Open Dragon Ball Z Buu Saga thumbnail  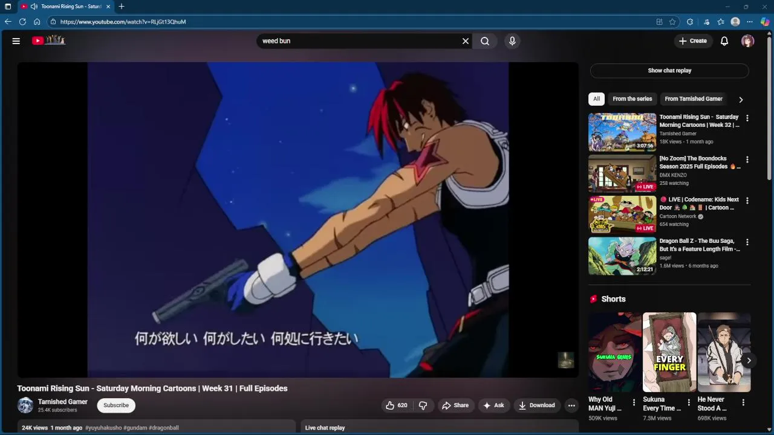pyautogui.click(x=622, y=256)
